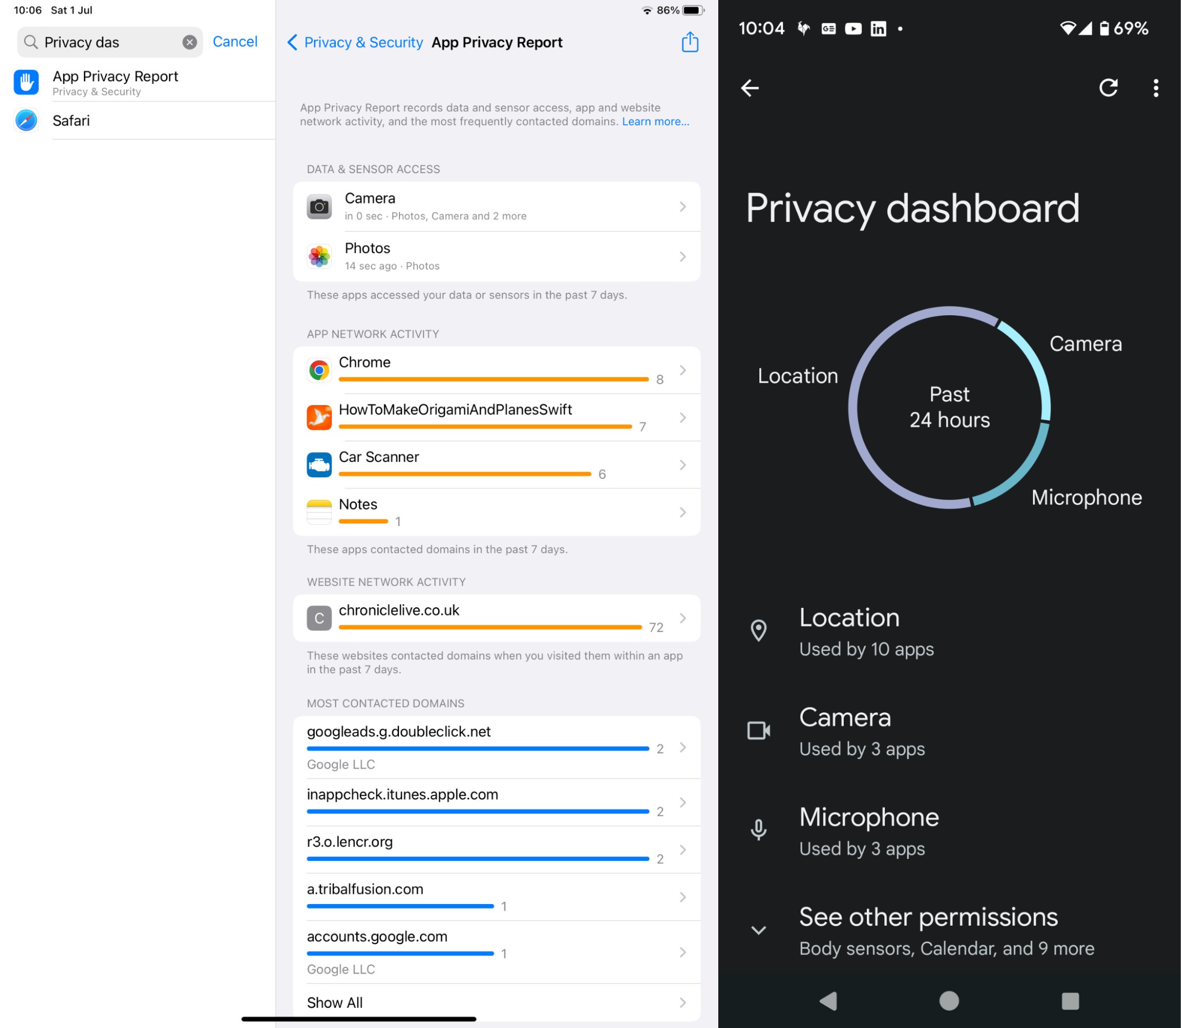Tap the refresh icon on Android Privacy dashboard
1181x1028 pixels.
1106,87
